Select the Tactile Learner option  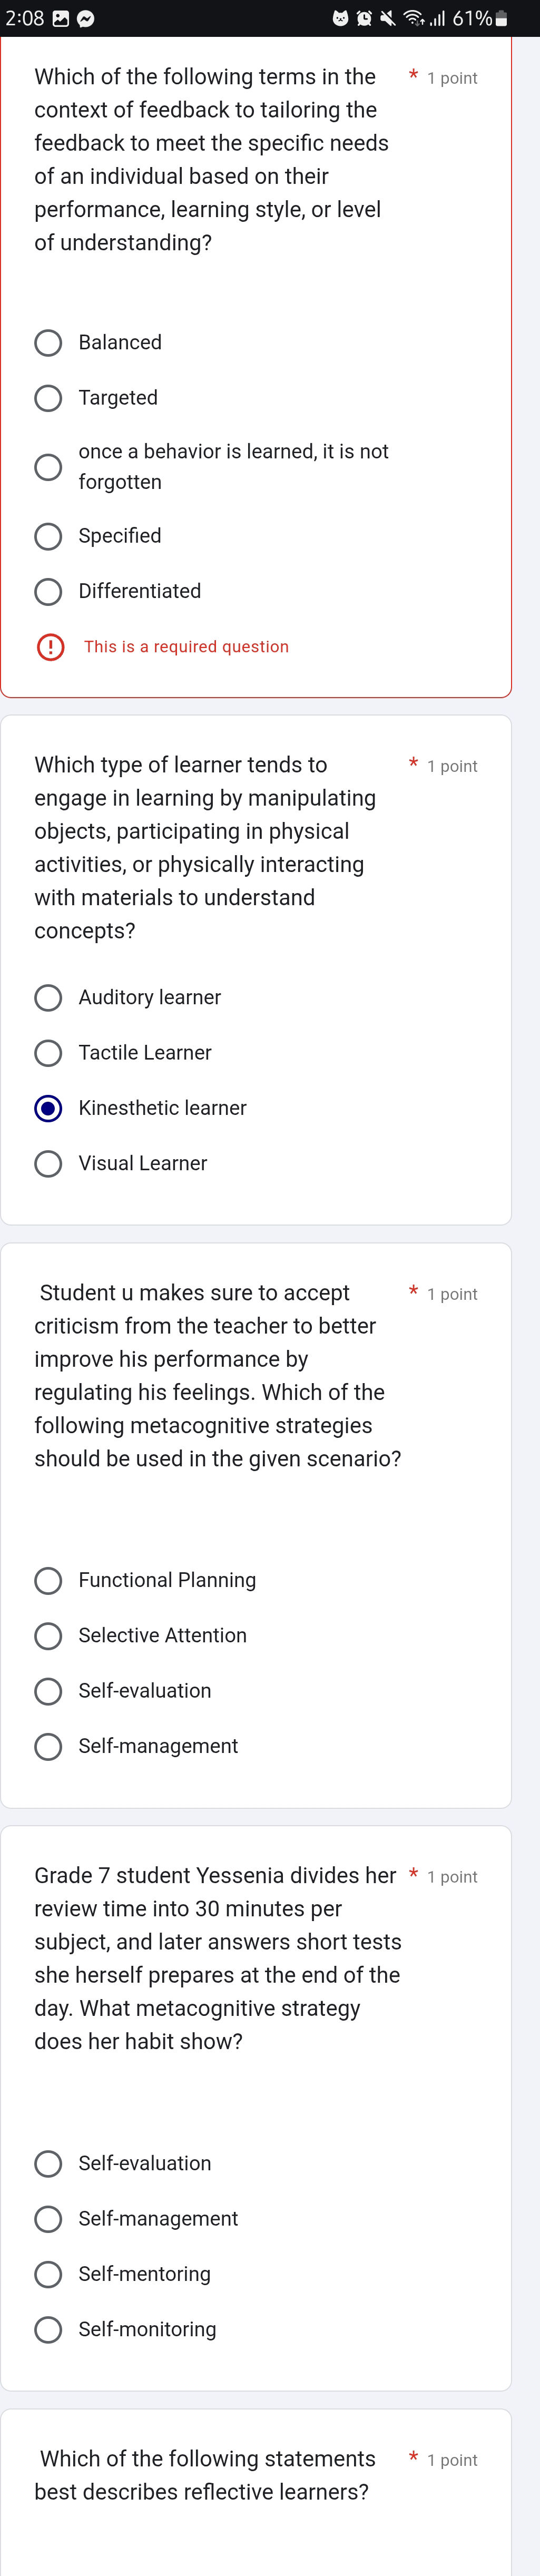click(48, 1053)
